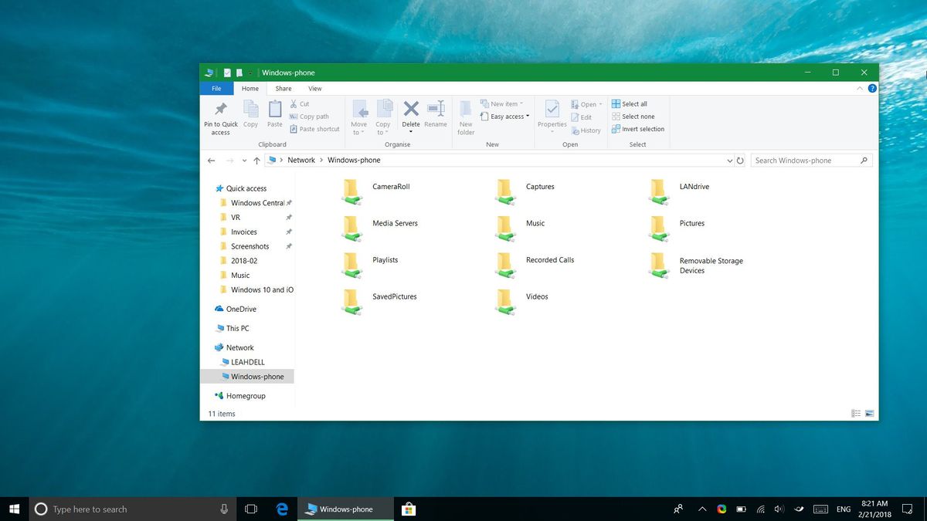Open the address bar history dropdown

pos(729,160)
